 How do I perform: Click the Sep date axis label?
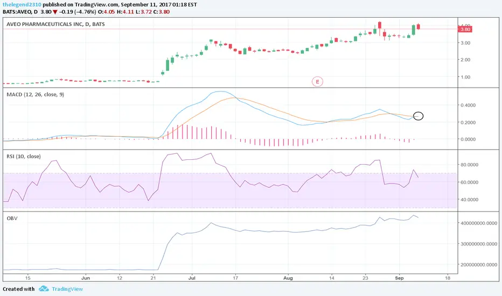point(399,278)
